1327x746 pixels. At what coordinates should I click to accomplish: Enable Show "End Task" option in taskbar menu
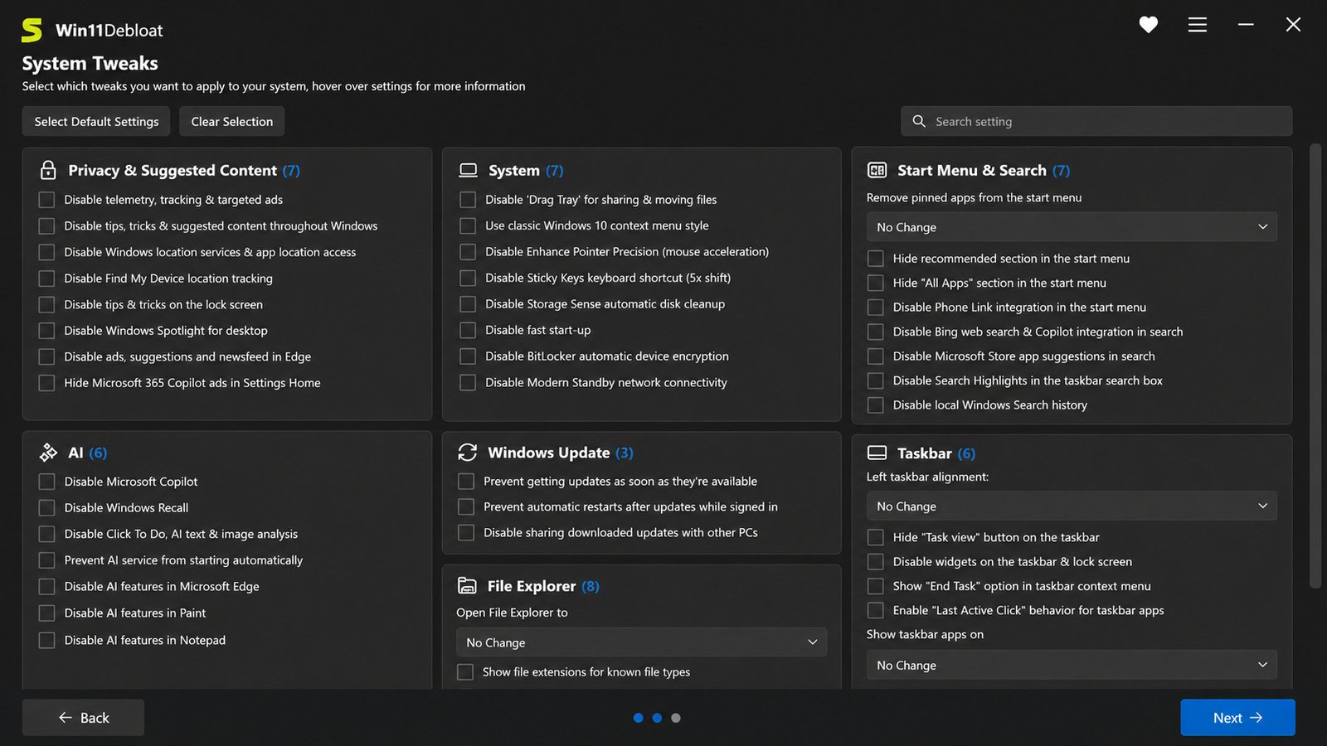(875, 586)
